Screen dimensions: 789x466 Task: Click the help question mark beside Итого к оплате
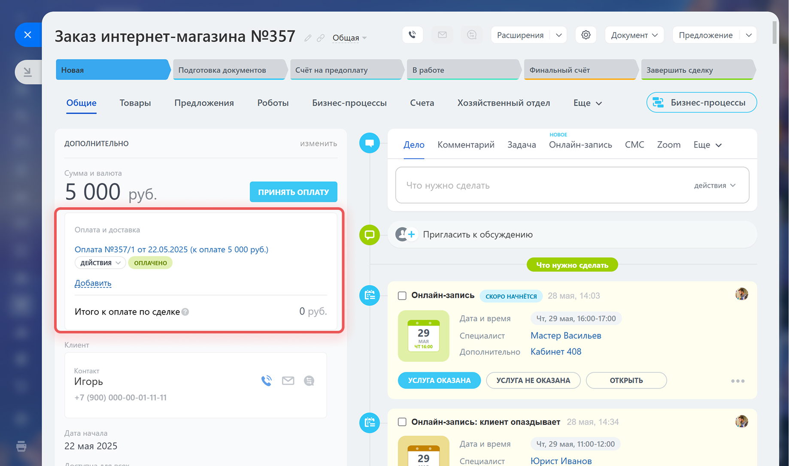[185, 312]
